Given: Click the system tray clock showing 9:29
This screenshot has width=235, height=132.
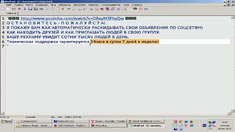Looking at the screenshot, I should [x=225, y=122].
